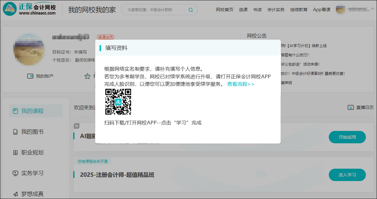
Task: Open 我的图书 in sidebar
Action: coord(32,132)
